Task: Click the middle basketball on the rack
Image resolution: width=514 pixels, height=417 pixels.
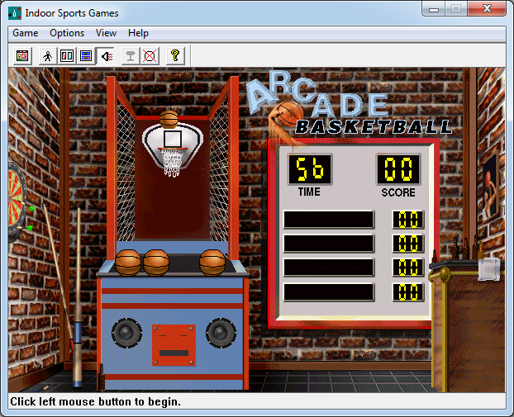Action: click(156, 263)
